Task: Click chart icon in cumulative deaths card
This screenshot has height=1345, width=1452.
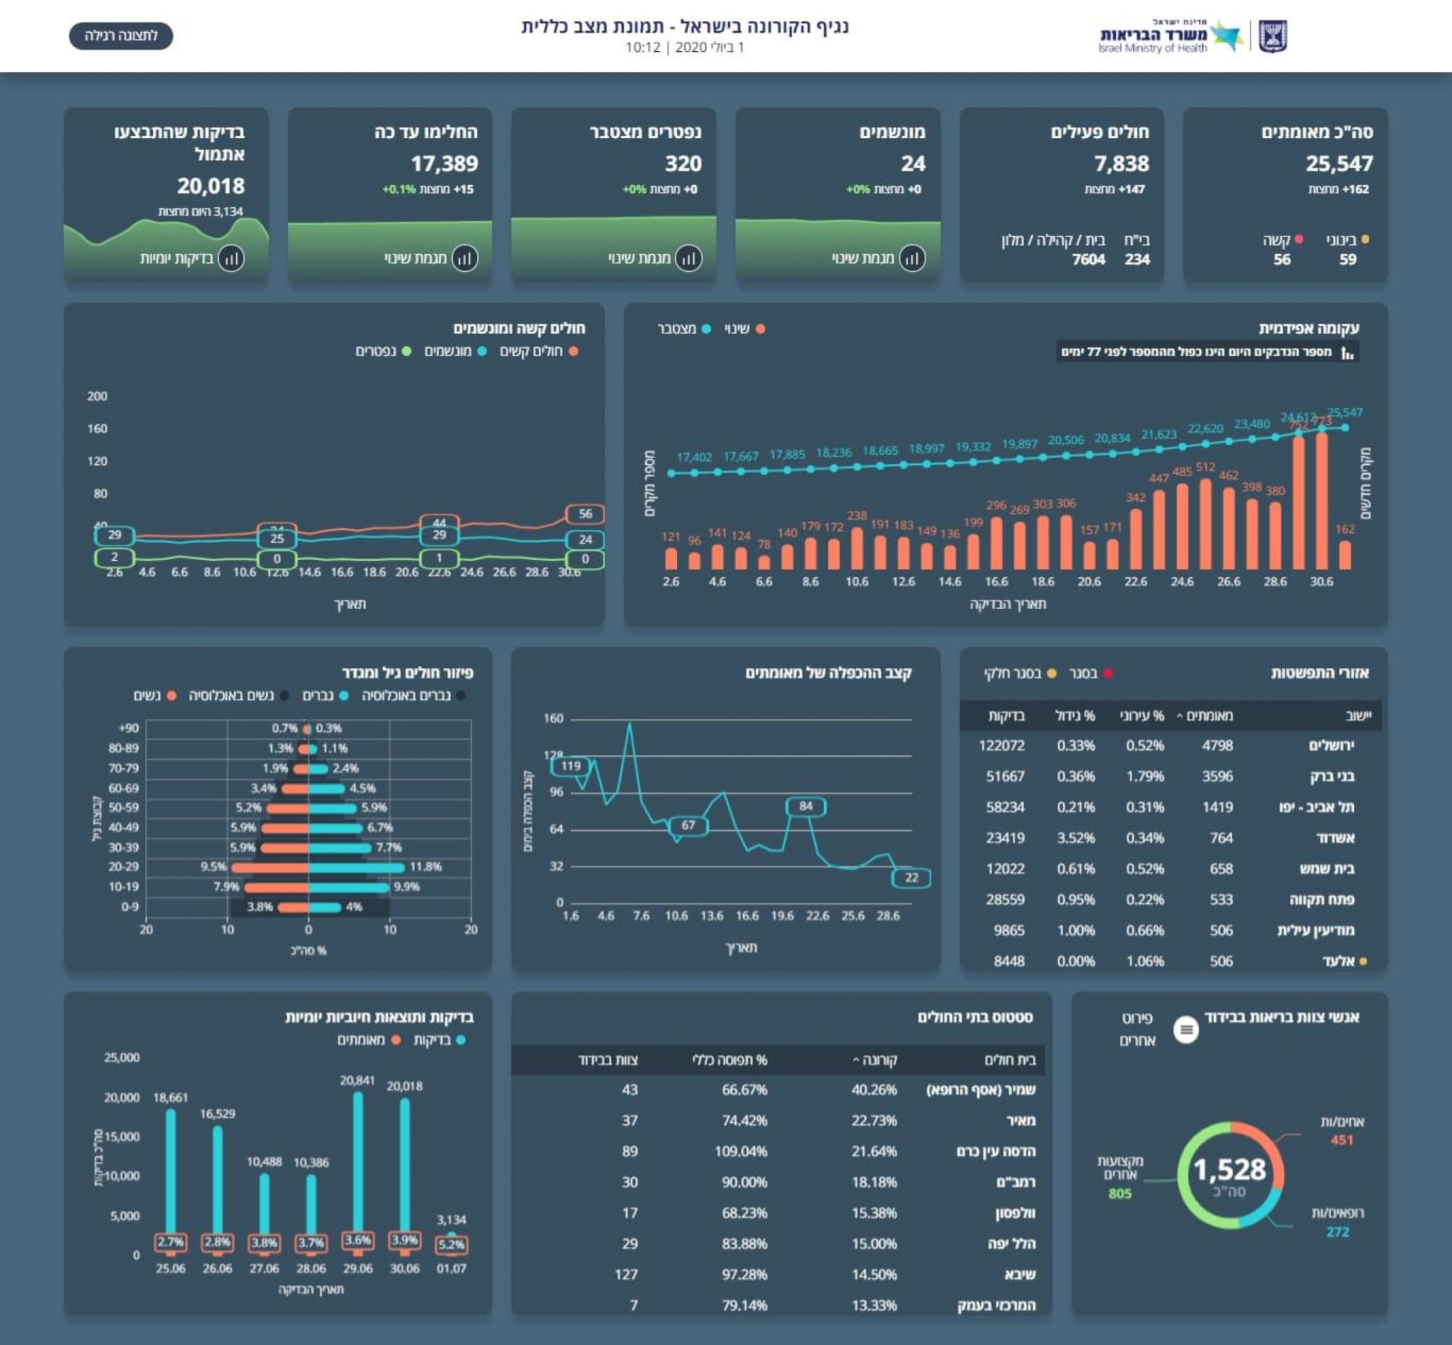Action: tap(688, 259)
